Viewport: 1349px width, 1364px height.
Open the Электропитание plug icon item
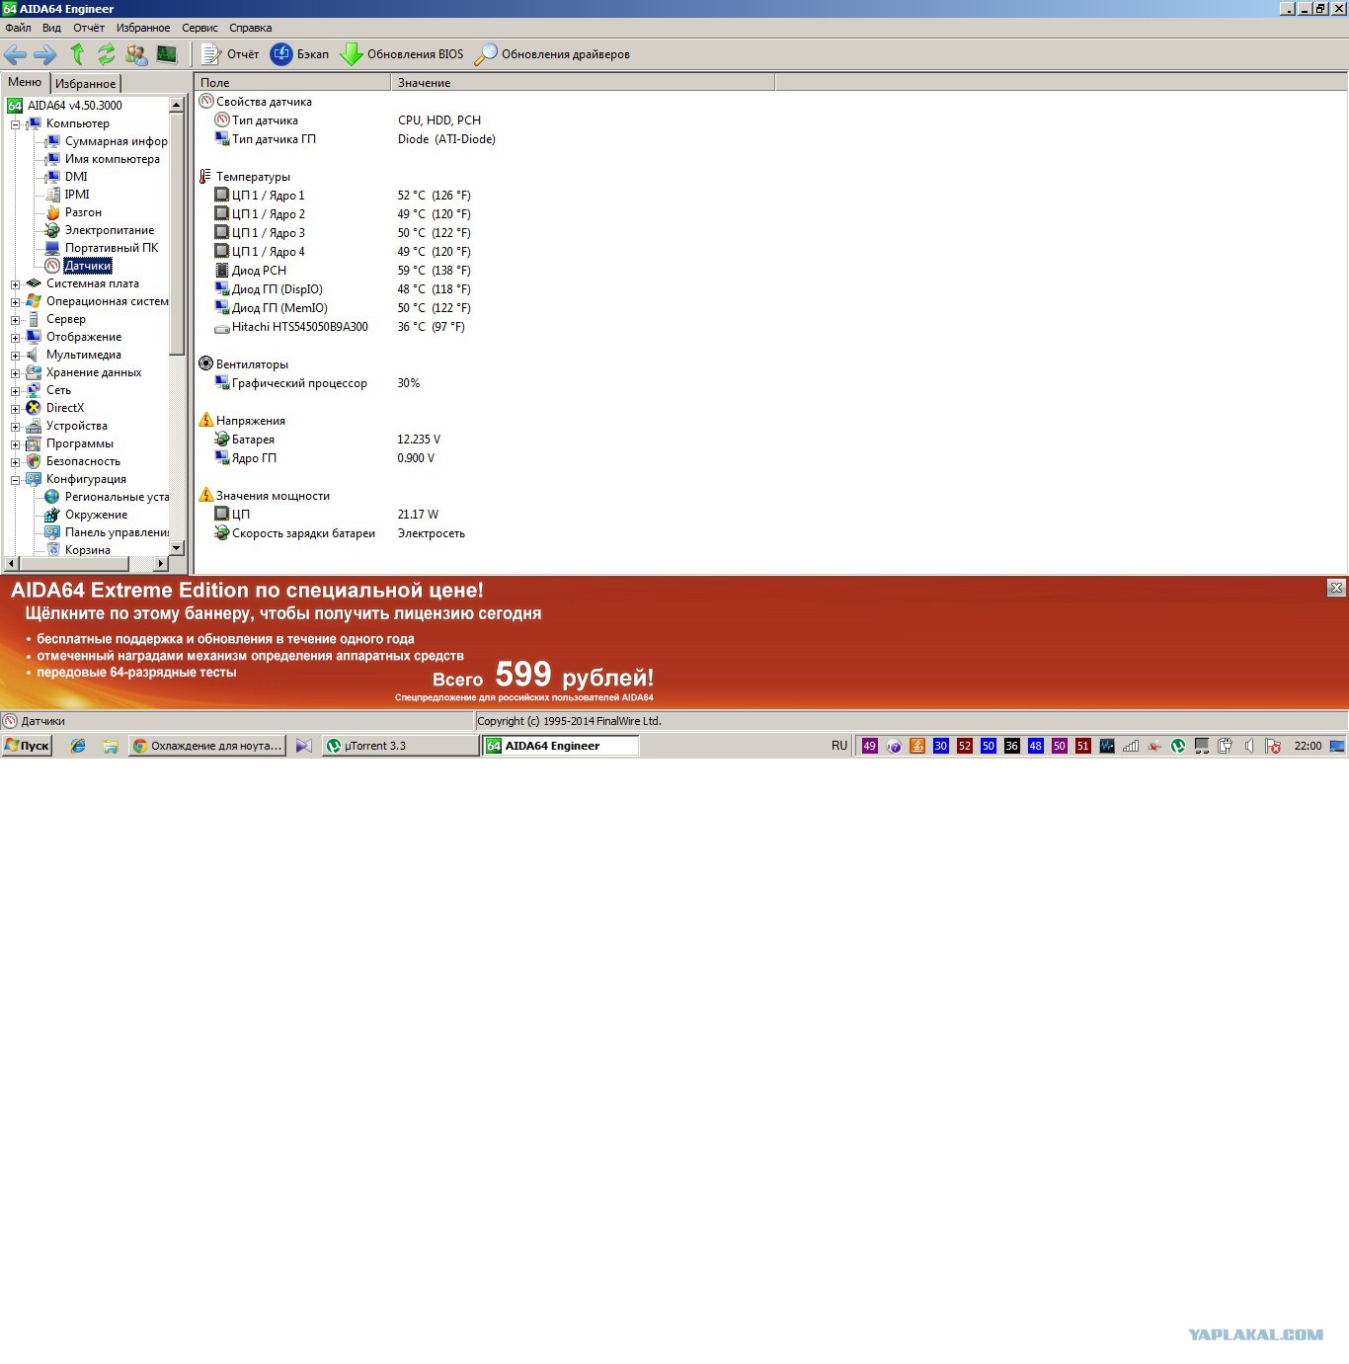point(52,230)
